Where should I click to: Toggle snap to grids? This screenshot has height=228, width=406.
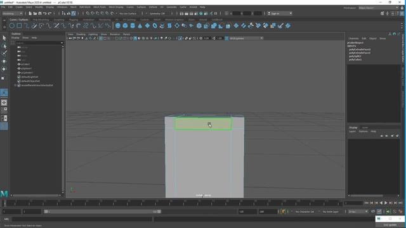[88, 13]
